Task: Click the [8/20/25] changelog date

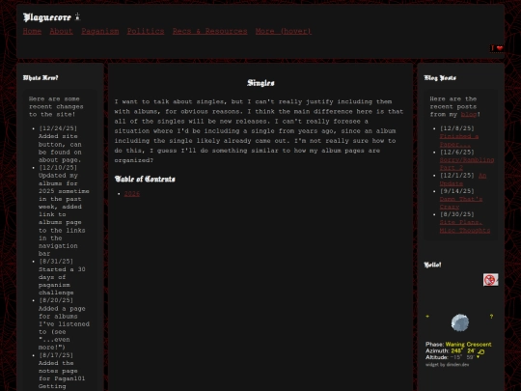Action: 56,300
